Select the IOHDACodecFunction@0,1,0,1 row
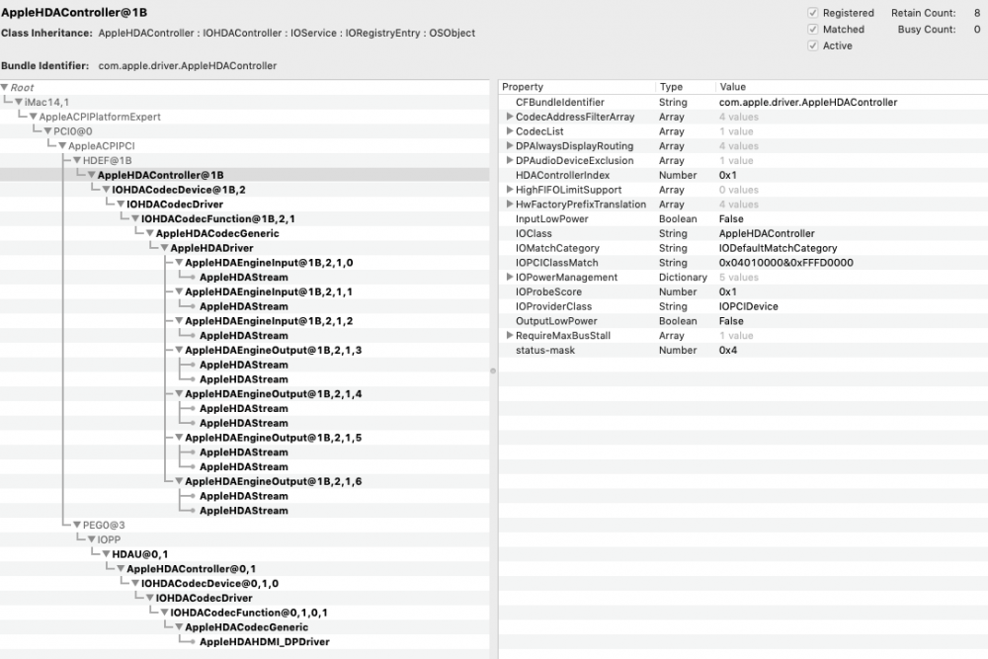Viewport: 988px width, 659px height. pyautogui.click(x=244, y=613)
